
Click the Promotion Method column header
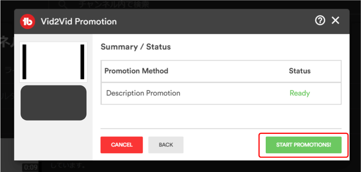[136, 71]
